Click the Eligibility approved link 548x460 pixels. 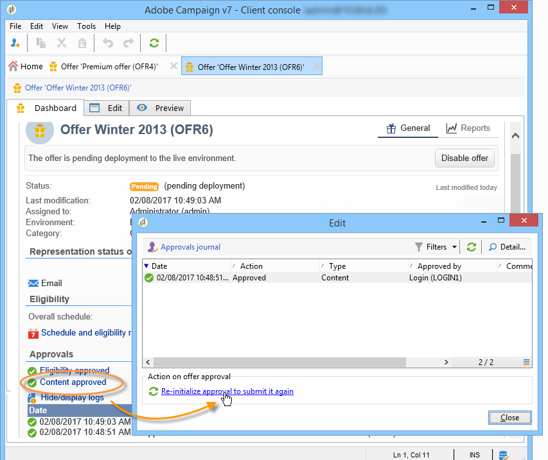(x=75, y=370)
